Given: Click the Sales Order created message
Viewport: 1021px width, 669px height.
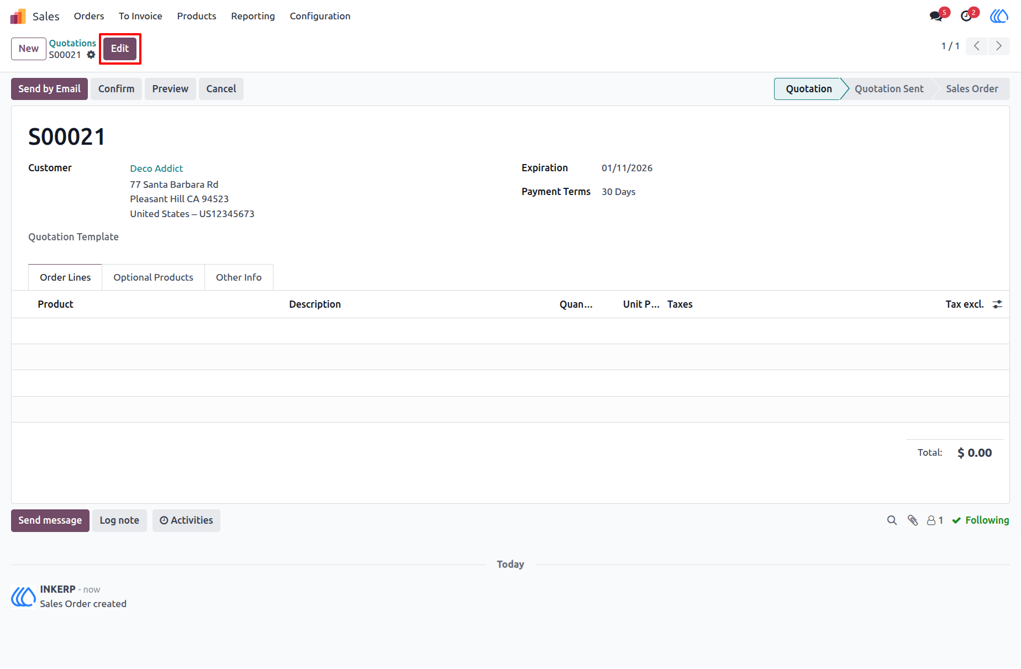Looking at the screenshot, I should tap(83, 604).
